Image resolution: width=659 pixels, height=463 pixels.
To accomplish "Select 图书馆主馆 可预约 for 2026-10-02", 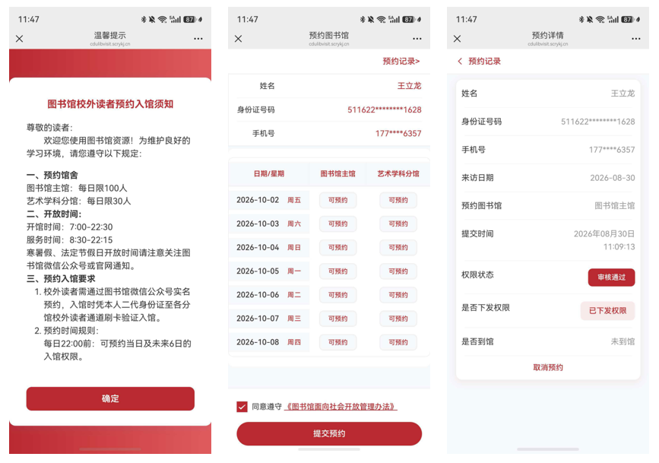I will coord(338,200).
